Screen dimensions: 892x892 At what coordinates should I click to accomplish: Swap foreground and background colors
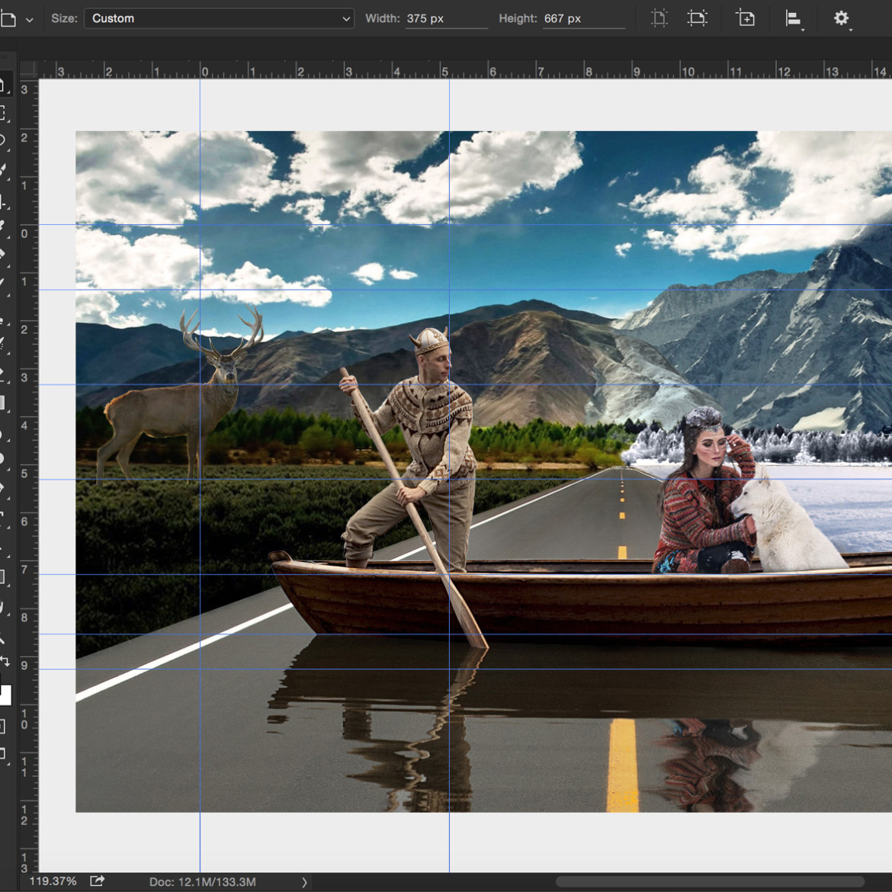(x=5, y=662)
